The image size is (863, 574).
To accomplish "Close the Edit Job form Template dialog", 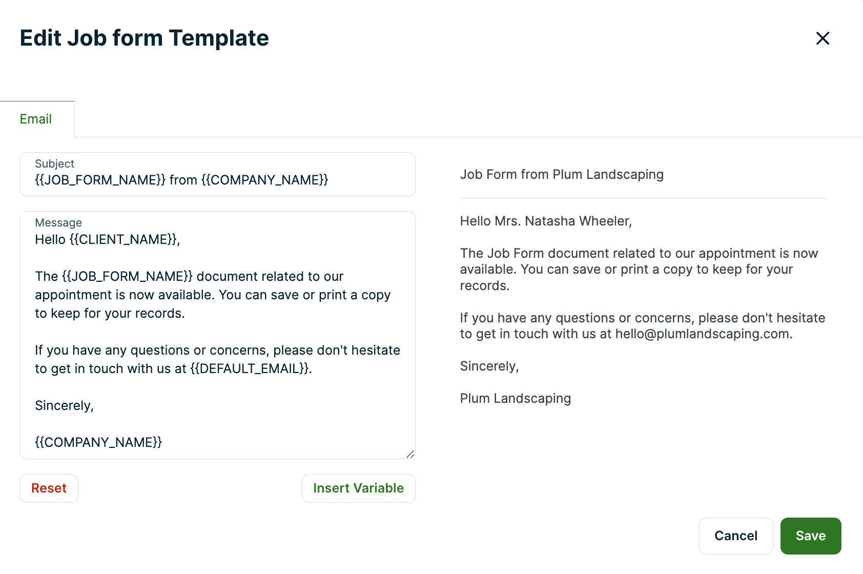I will [823, 38].
